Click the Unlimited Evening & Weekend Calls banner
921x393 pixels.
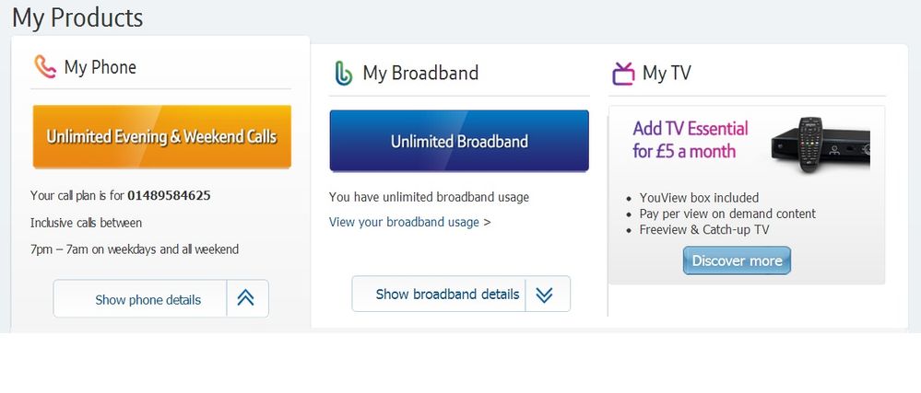[162, 136]
